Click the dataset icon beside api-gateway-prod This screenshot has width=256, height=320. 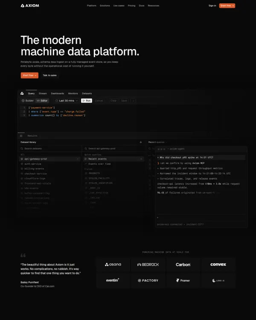[22, 159]
